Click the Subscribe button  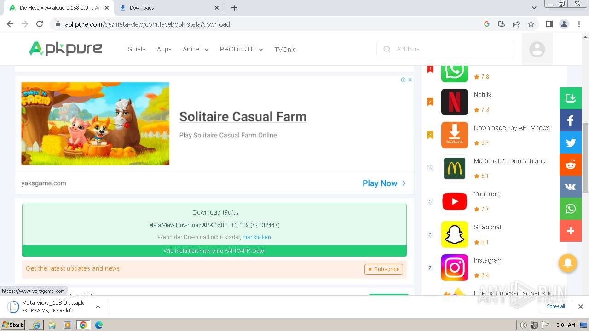tap(384, 269)
